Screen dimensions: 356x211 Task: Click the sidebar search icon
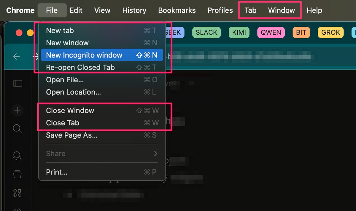17,129
